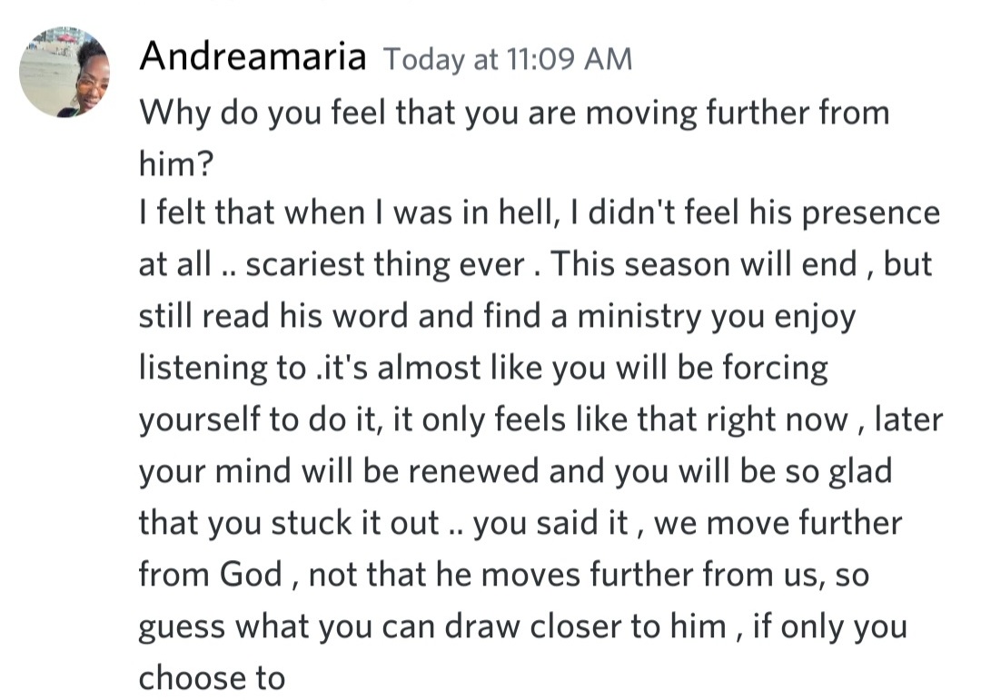Click the words "listening to"
The height and width of the screenshot is (700, 981).
point(222,368)
